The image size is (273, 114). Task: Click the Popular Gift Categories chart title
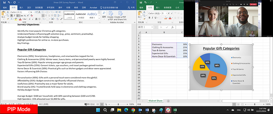tap(221, 48)
